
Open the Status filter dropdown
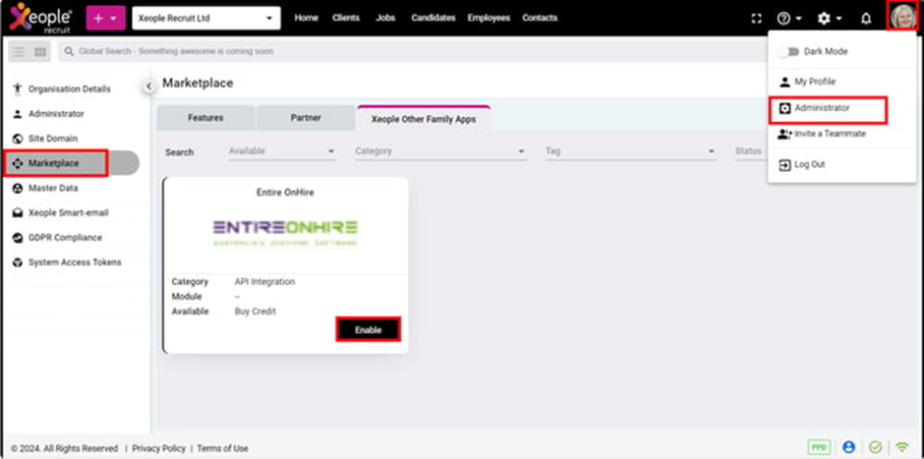(x=750, y=151)
